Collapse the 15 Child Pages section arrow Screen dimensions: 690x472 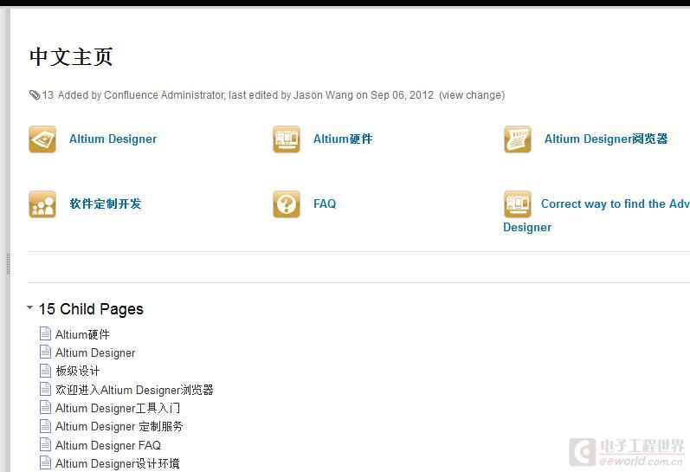(x=30, y=307)
